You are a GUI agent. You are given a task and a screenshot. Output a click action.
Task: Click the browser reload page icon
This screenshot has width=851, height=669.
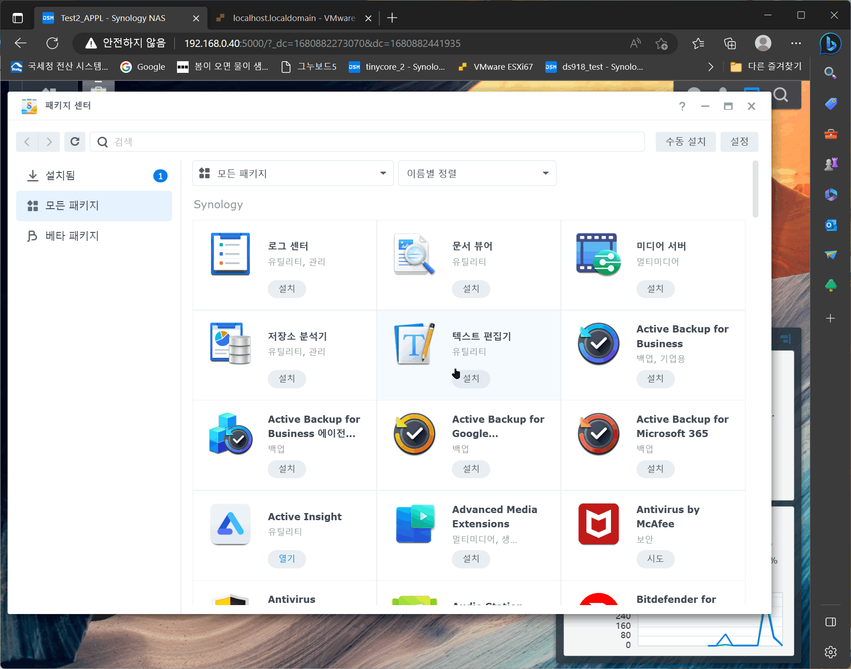(52, 43)
